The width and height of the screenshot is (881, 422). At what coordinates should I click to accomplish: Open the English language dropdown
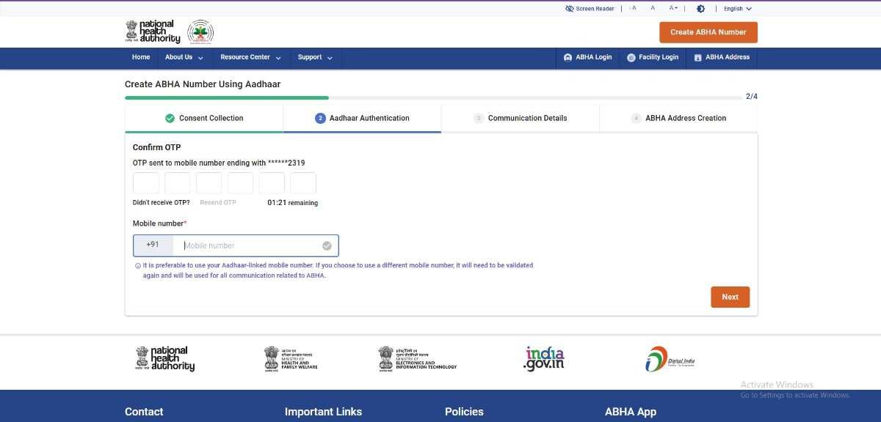tap(737, 9)
